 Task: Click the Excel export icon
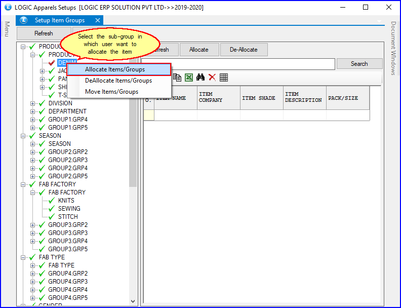pos(189,78)
